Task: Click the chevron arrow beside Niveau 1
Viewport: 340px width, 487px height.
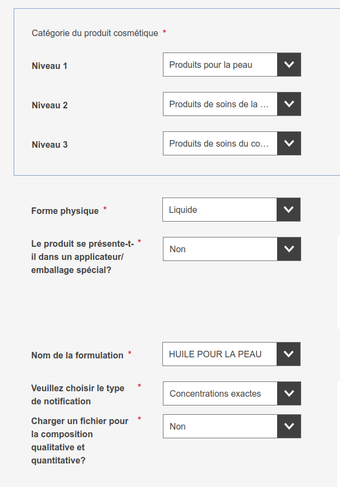Action: [289, 65]
